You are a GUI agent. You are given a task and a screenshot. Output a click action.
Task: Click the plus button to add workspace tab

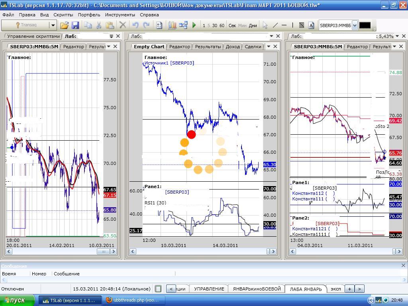pos(349,289)
